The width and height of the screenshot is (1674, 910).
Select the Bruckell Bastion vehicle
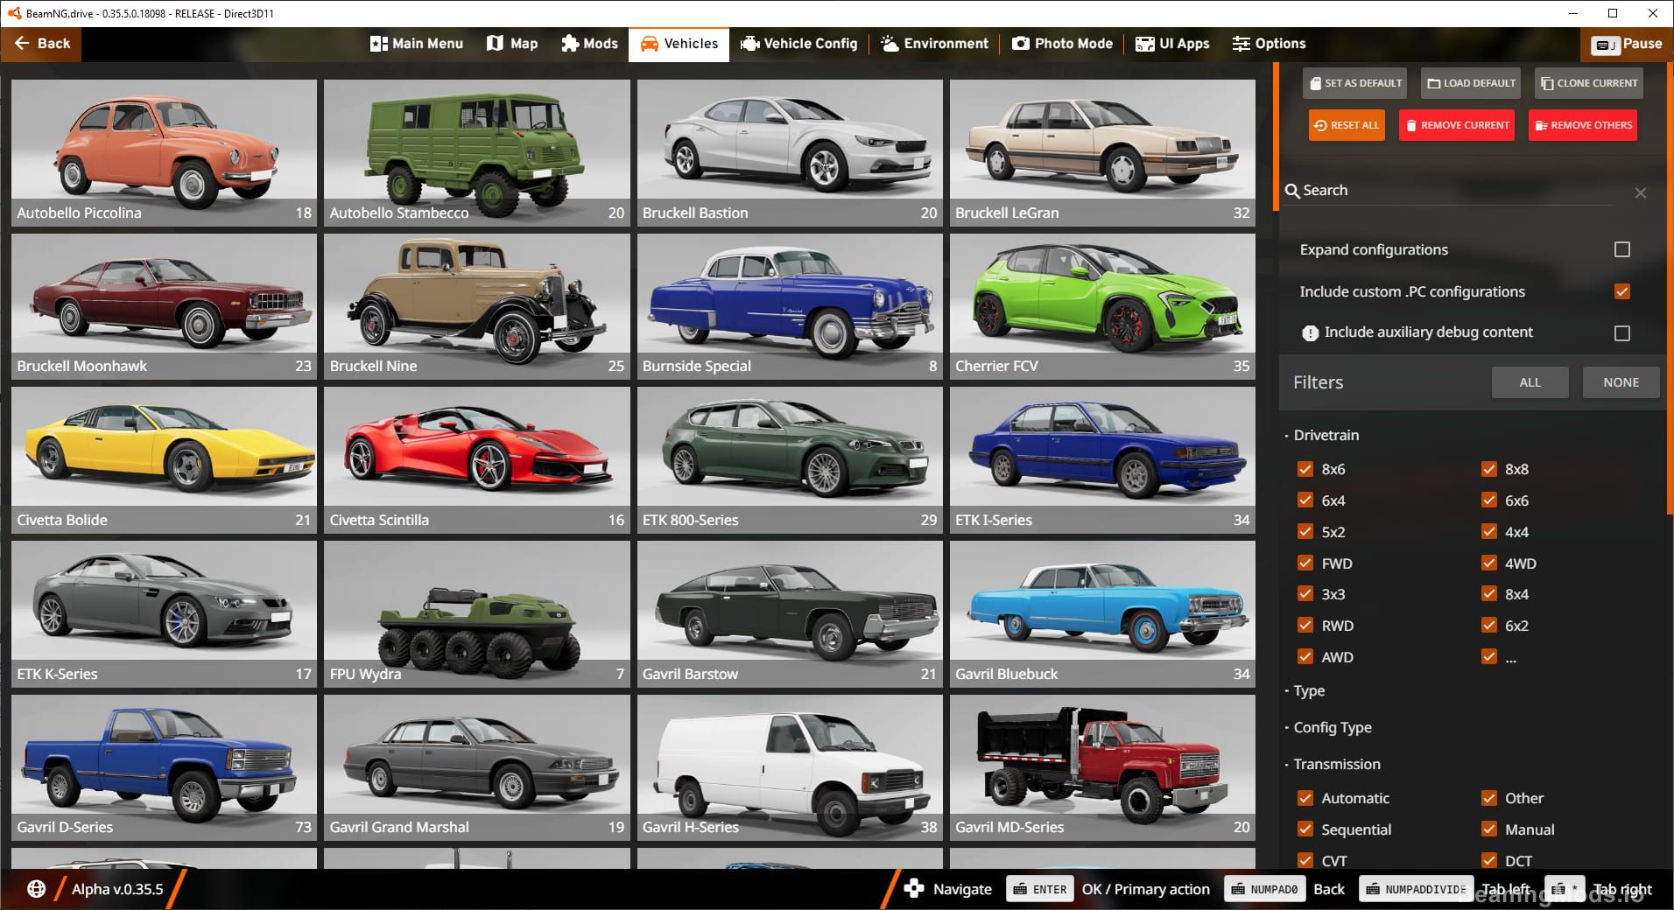click(790, 152)
